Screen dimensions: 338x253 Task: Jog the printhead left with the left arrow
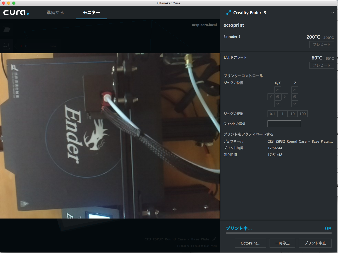point(271,97)
